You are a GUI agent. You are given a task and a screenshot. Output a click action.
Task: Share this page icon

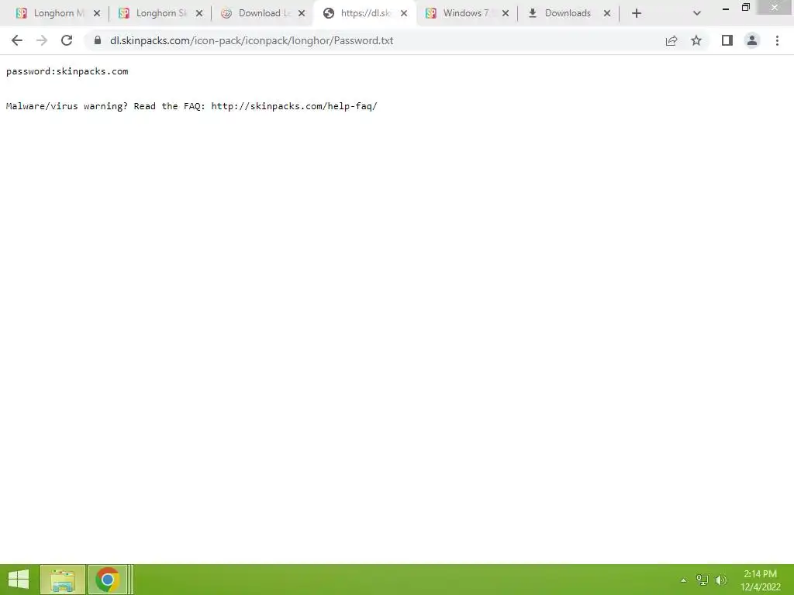click(671, 40)
